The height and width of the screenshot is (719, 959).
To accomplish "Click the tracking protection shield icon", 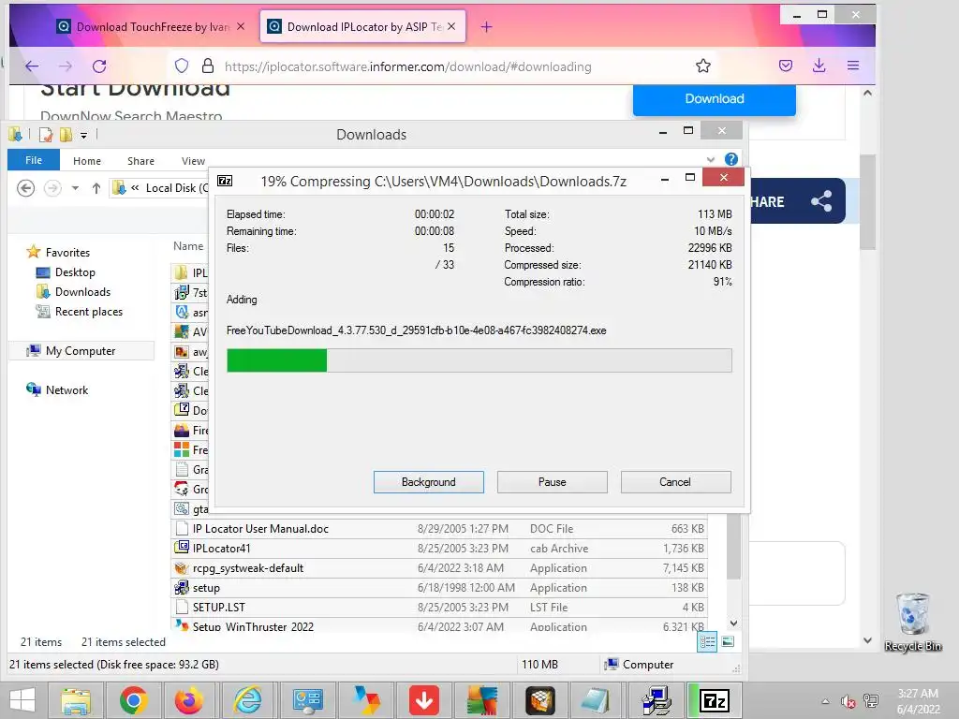I will [182, 66].
